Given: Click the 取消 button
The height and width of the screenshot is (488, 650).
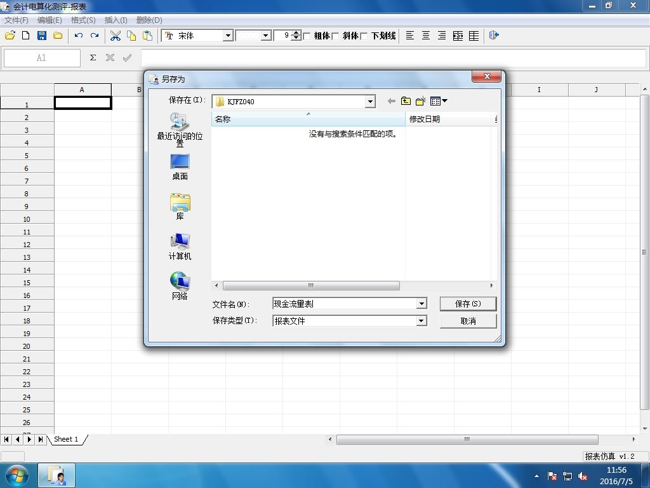Looking at the screenshot, I should pos(468,321).
